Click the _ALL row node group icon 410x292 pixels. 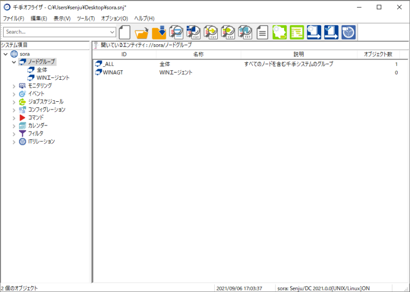click(x=98, y=64)
